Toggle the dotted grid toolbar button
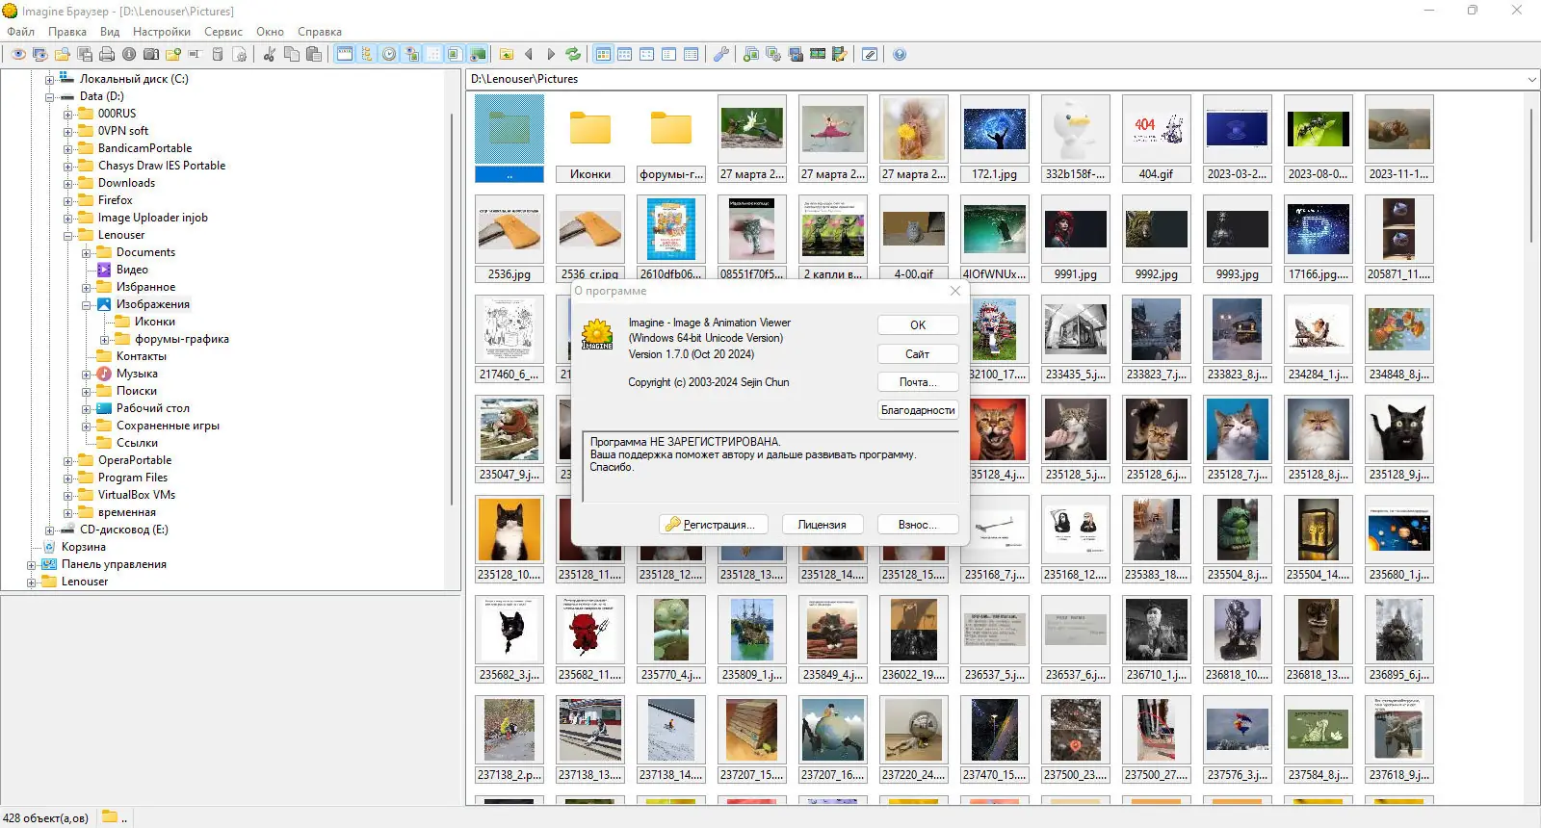Image resolution: width=1541 pixels, height=828 pixels. click(433, 55)
